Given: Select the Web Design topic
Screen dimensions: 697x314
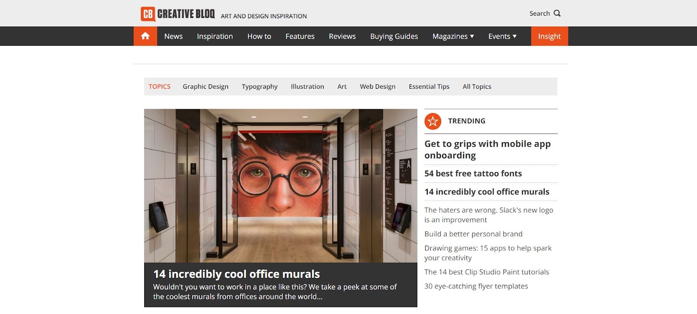Looking at the screenshot, I should pos(378,87).
